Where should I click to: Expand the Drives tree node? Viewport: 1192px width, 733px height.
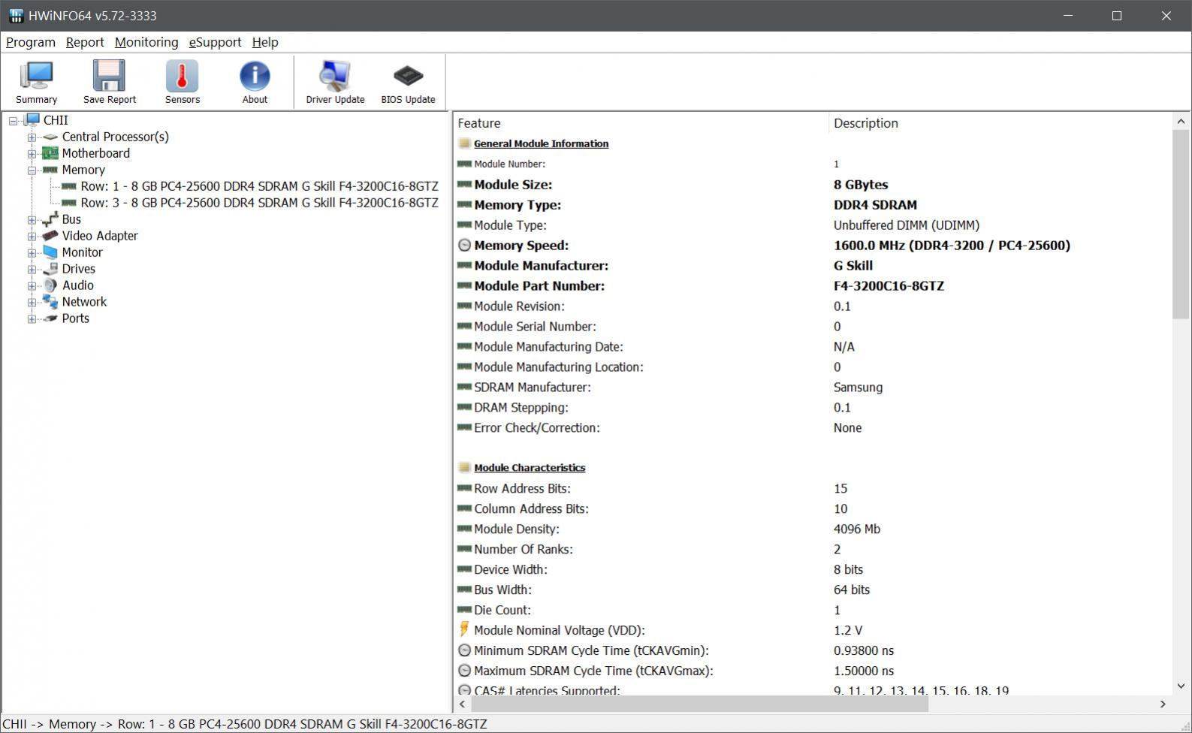pos(32,269)
